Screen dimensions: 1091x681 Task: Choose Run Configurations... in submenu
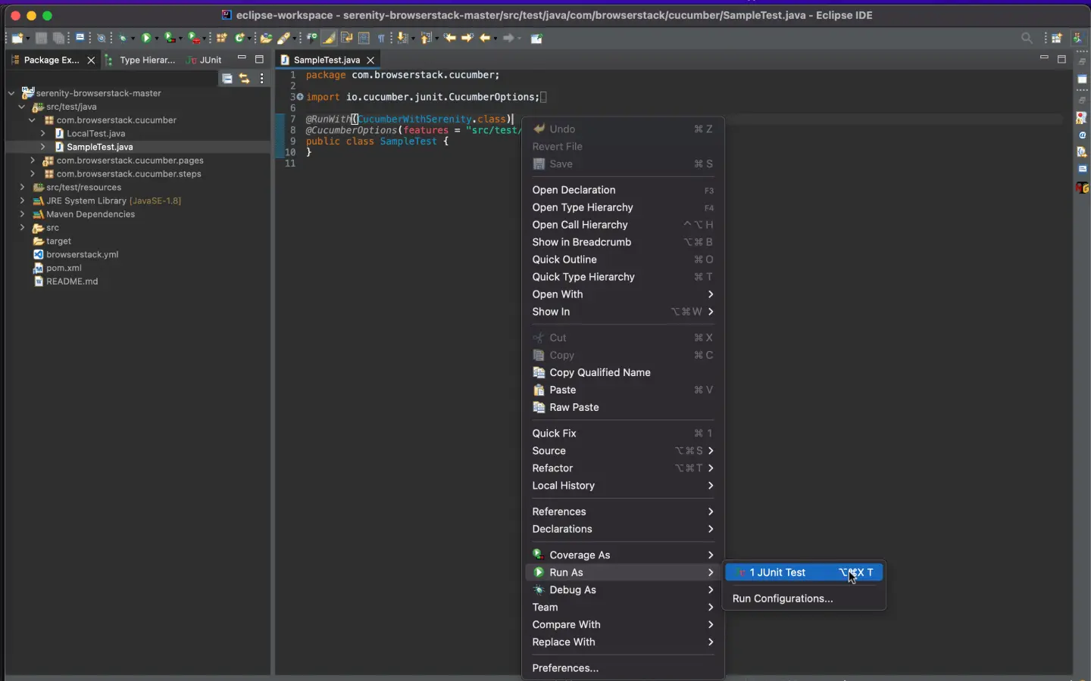[783, 599]
